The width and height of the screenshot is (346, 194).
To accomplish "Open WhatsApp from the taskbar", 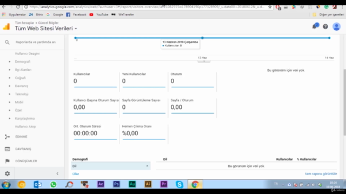I will pyautogui.click(x=53, y=184).
